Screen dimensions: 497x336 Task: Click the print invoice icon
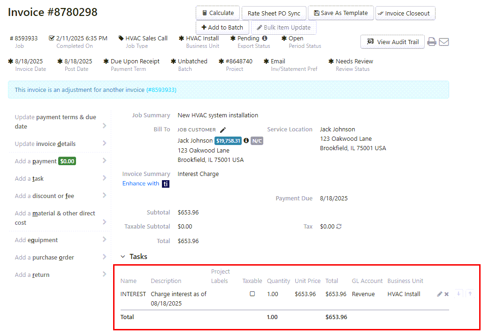432,42
